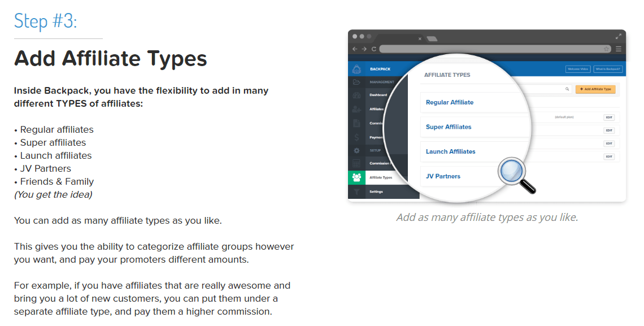Click the italic caption under the screenshot
Screen dimensions: 644x326
point(487,217)
